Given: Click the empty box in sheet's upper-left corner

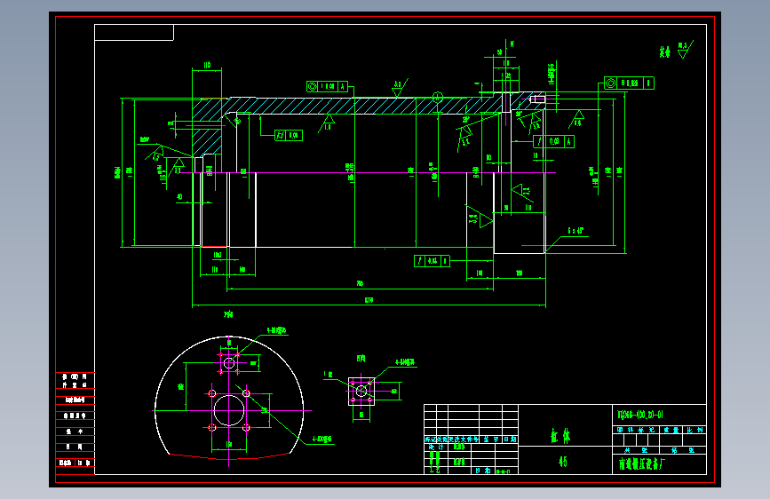Looking at the screenshot, I should [x=134, y=33].
